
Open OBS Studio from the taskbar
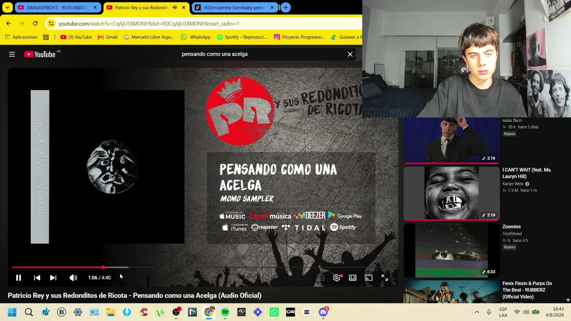(x=176, y=312)
